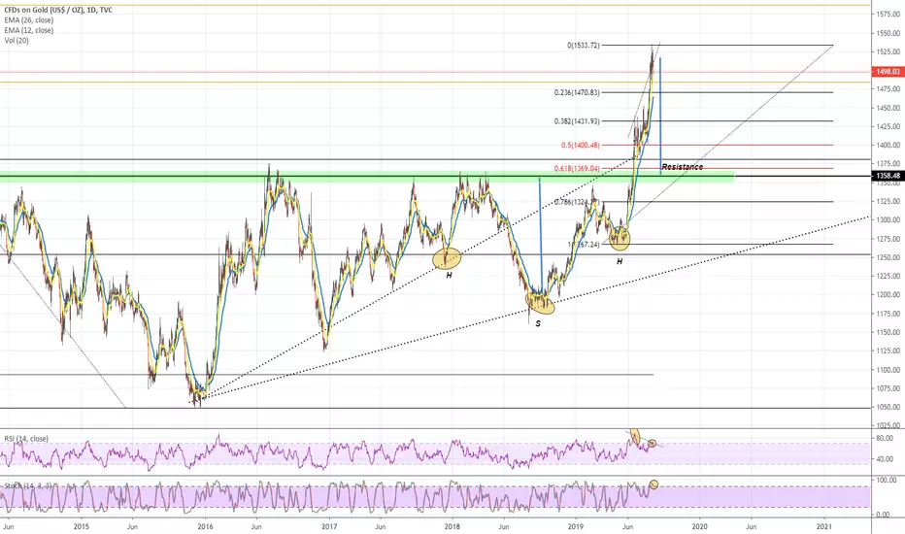Click the CFDs on Gold chart title
The height and width of the screenshot is (534, 905).
[x=58, y=10]
